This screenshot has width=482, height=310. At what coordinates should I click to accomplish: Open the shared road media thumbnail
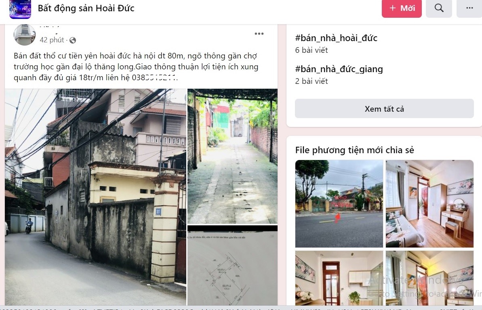tap(339, 204)
